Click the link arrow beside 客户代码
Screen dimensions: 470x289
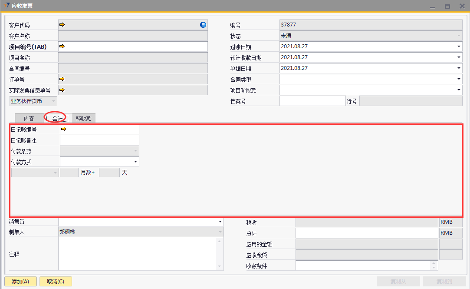tap(62, 25)
